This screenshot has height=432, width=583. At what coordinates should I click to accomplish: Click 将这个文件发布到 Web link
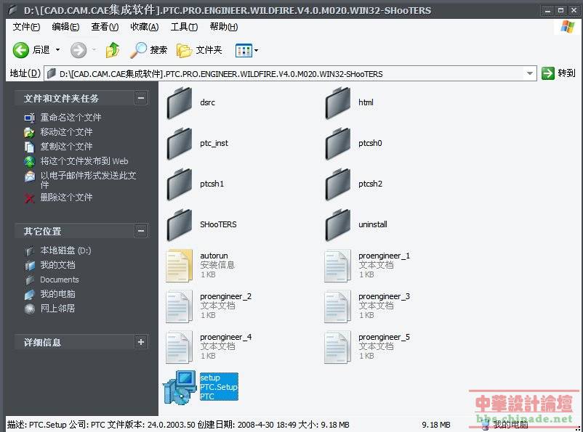click(x=84, y=161)
